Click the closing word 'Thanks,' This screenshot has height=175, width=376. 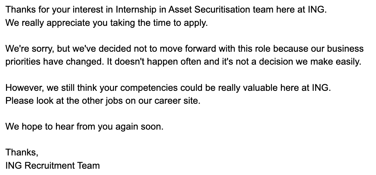click(22, 152)
